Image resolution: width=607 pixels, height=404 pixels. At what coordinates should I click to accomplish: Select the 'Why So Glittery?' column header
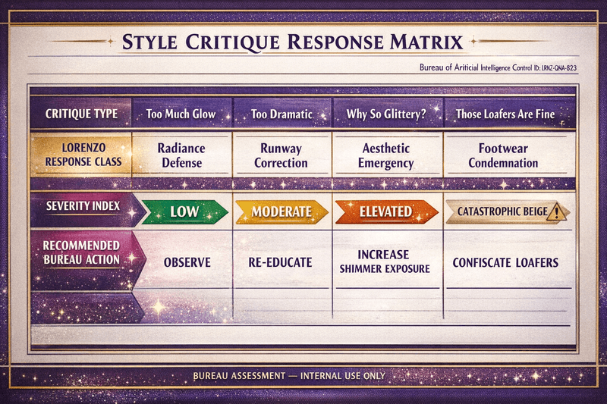pos(387,114)
